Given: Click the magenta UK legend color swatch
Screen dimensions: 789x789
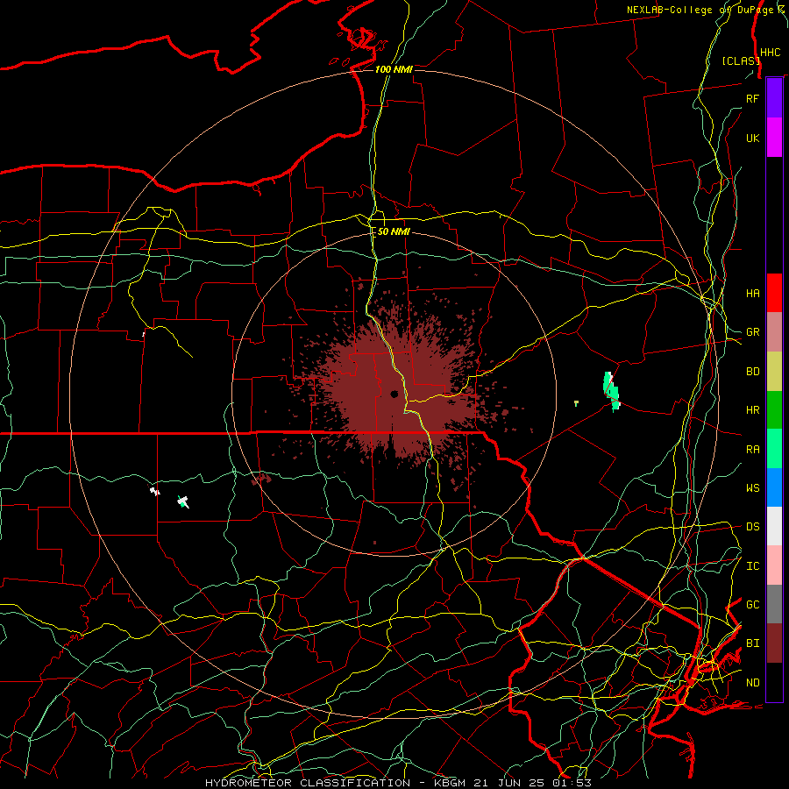Looking at the screenshot, I should coord(774,138).
